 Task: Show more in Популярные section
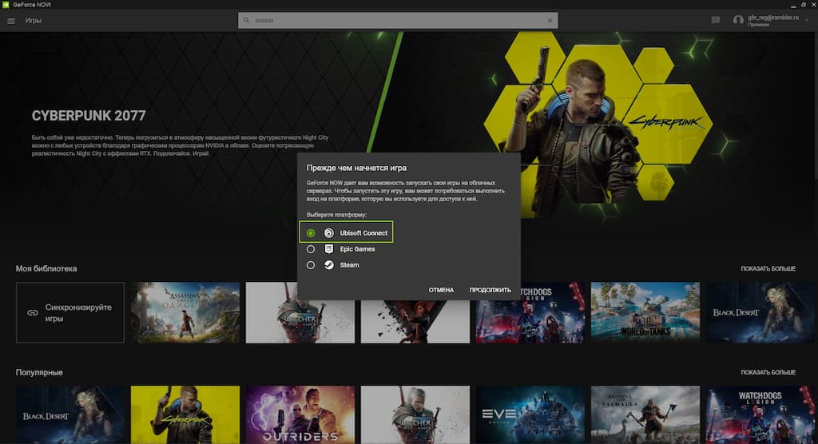[768, 372]
